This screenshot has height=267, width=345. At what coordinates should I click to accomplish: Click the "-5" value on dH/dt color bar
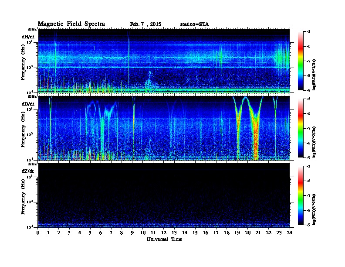[308, 32]
